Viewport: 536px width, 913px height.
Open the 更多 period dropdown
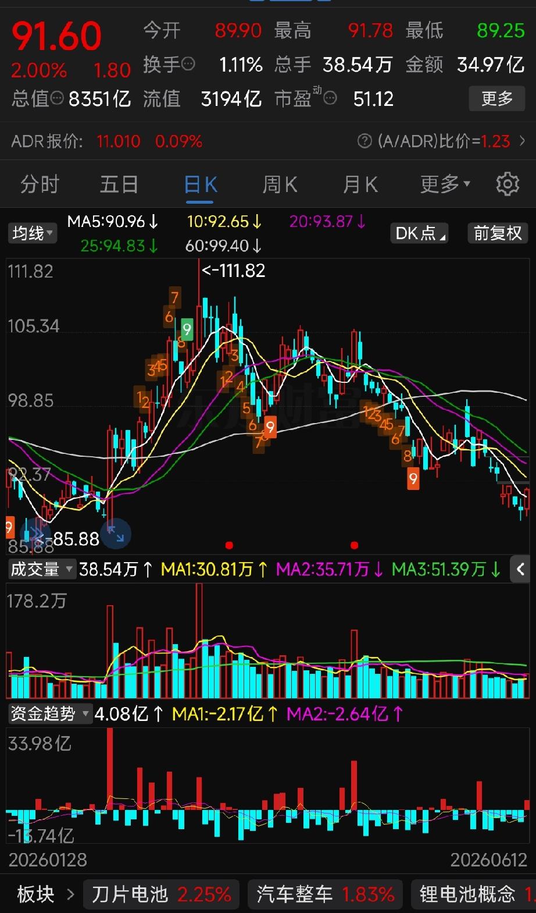[445, 184]
